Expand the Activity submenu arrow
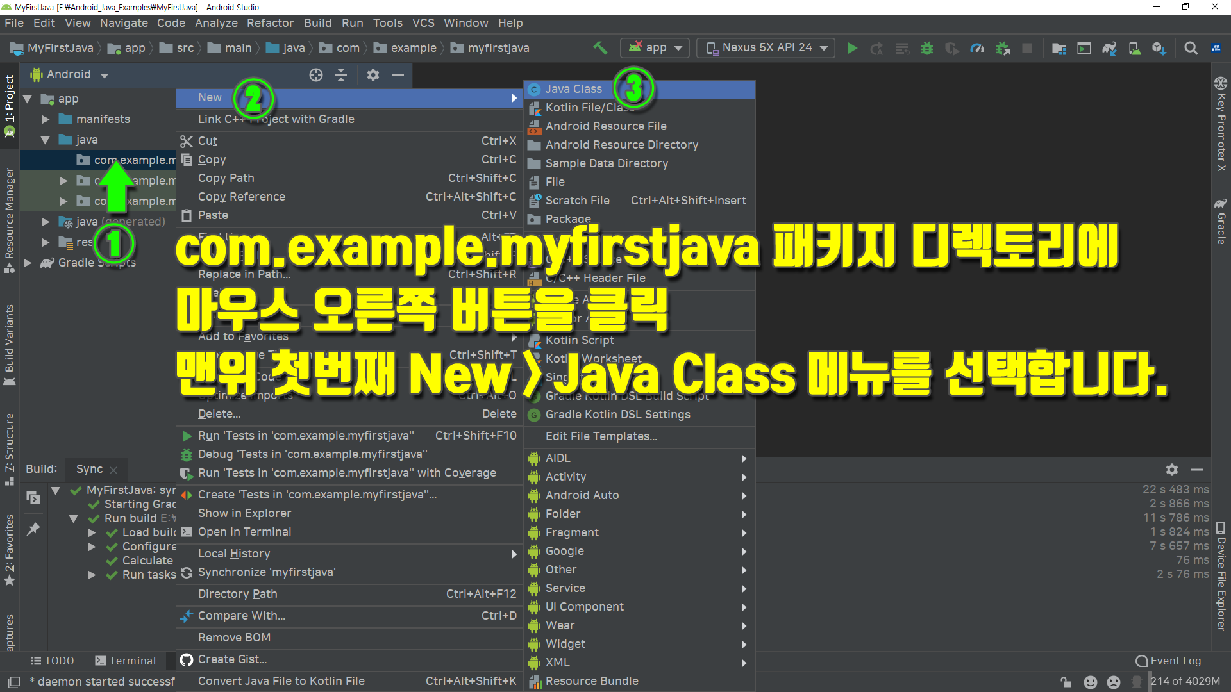The height and width of the screenshot is (692, 1231). [744, 477]
